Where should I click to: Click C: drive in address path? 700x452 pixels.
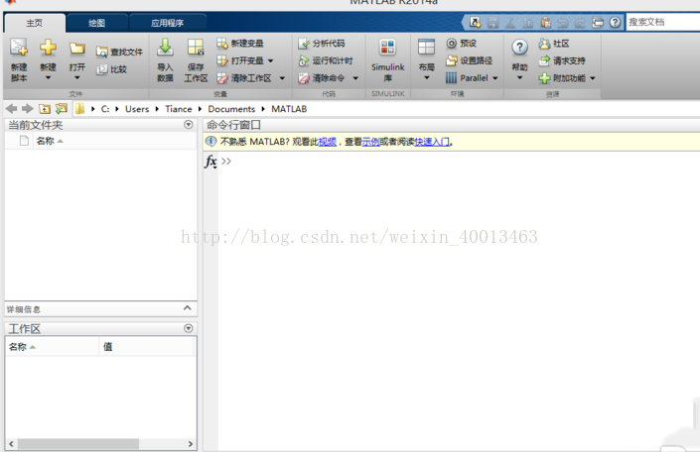coord(105,109)
